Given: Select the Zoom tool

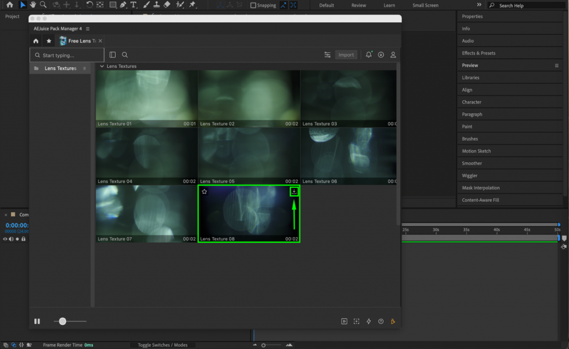Looking at the screenshot, I should tap(42, 5).
